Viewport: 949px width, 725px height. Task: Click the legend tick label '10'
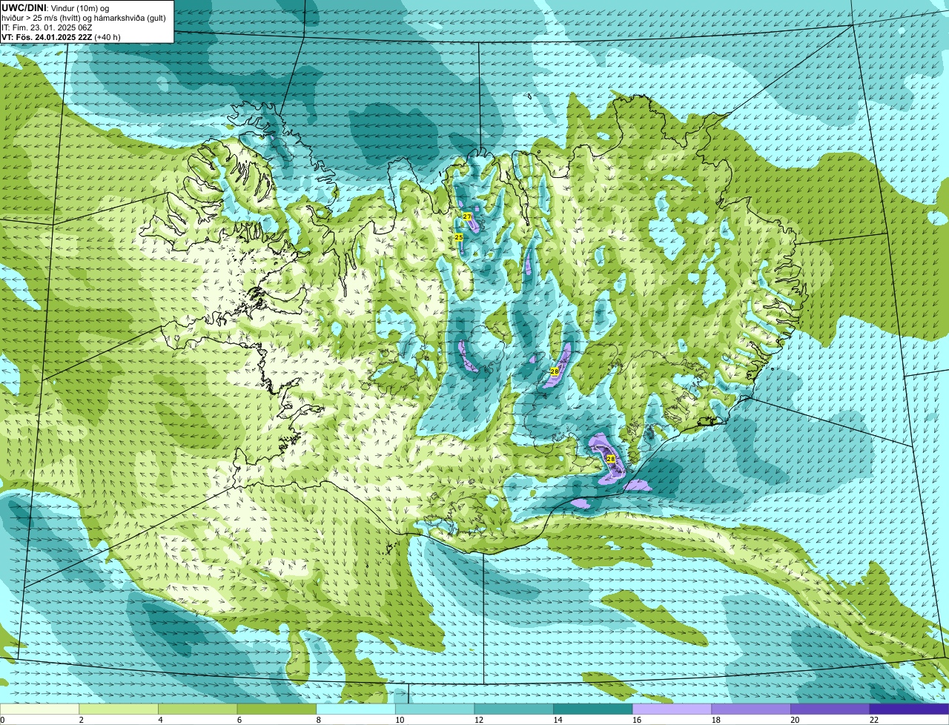click(400, 720)
